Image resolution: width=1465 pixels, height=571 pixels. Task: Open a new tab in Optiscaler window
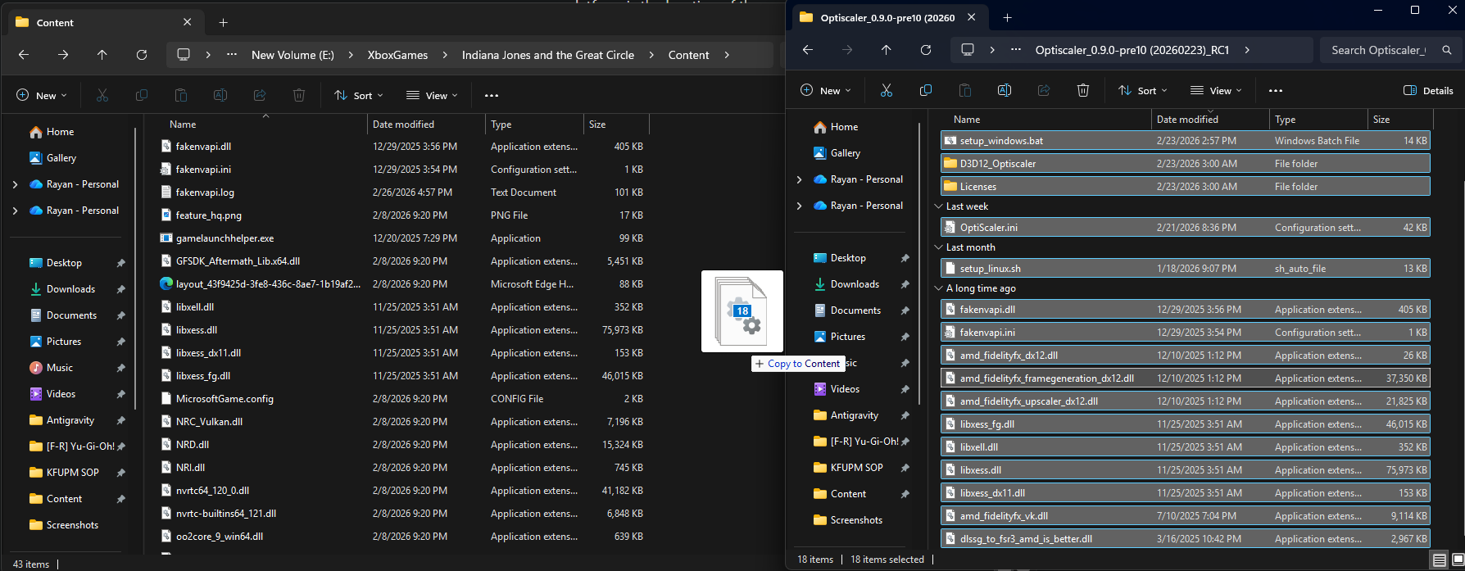(1007, 18)
